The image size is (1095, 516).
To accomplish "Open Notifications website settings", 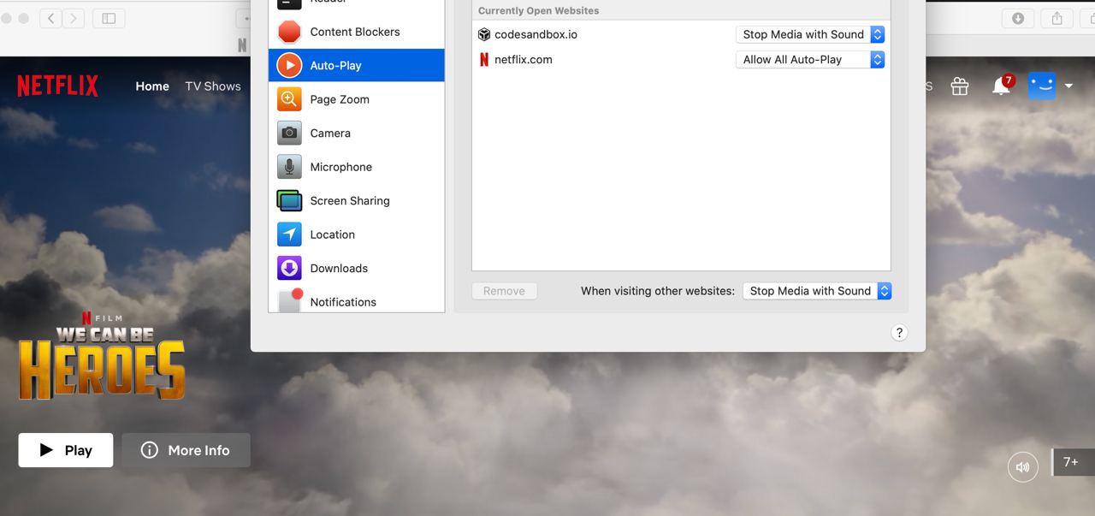I will click(356, 300).
